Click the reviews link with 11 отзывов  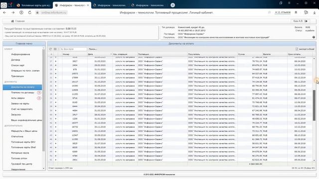click(283, 12)
